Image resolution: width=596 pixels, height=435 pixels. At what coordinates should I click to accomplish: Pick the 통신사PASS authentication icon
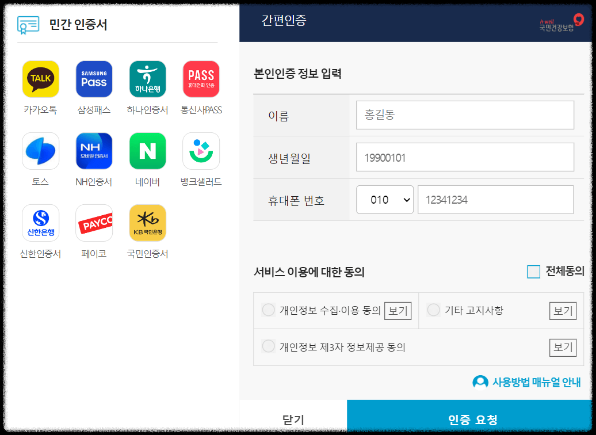pyautogui.click(x=200, y=79)
